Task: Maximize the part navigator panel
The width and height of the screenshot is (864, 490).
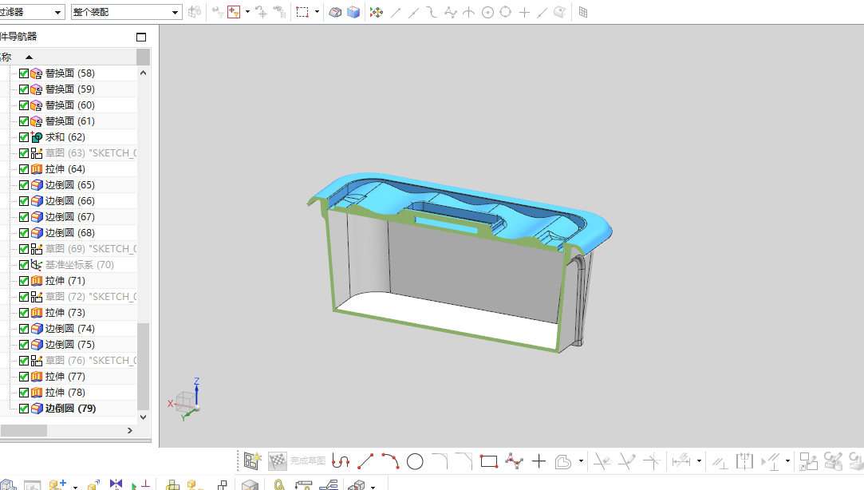Action: (141, 37)
